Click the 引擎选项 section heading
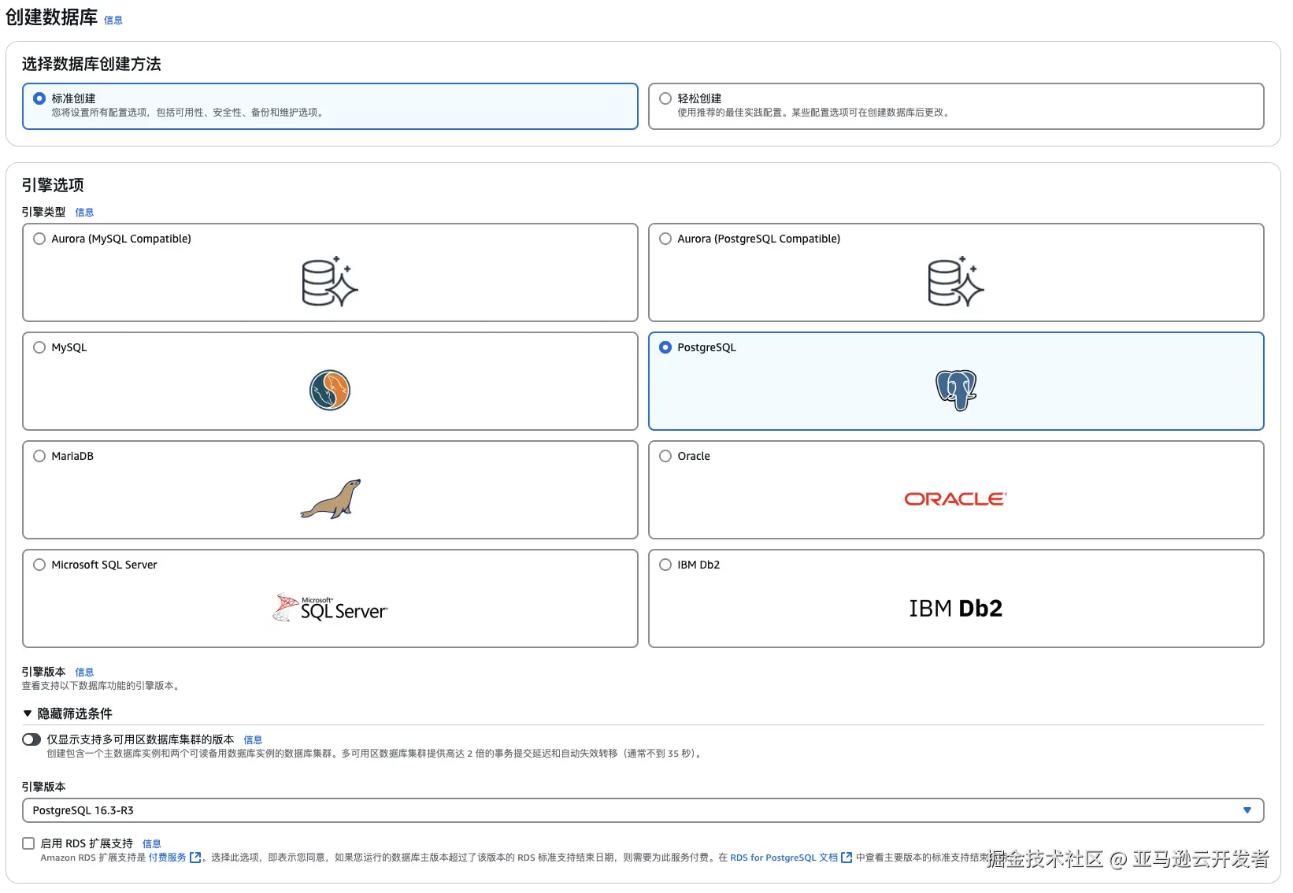Image resolution: width=1293 pixels, height=893 pixels. 53,185
